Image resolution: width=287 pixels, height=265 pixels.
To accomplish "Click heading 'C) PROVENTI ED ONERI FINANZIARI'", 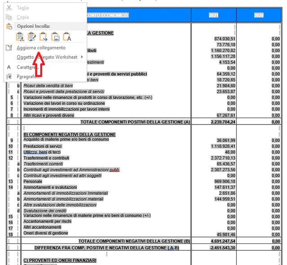I will click(x=60, y=260).
